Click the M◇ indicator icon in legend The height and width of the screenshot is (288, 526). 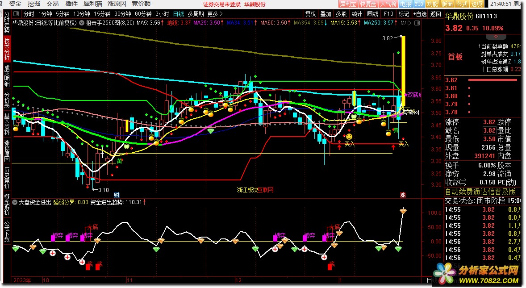point(406,23)
